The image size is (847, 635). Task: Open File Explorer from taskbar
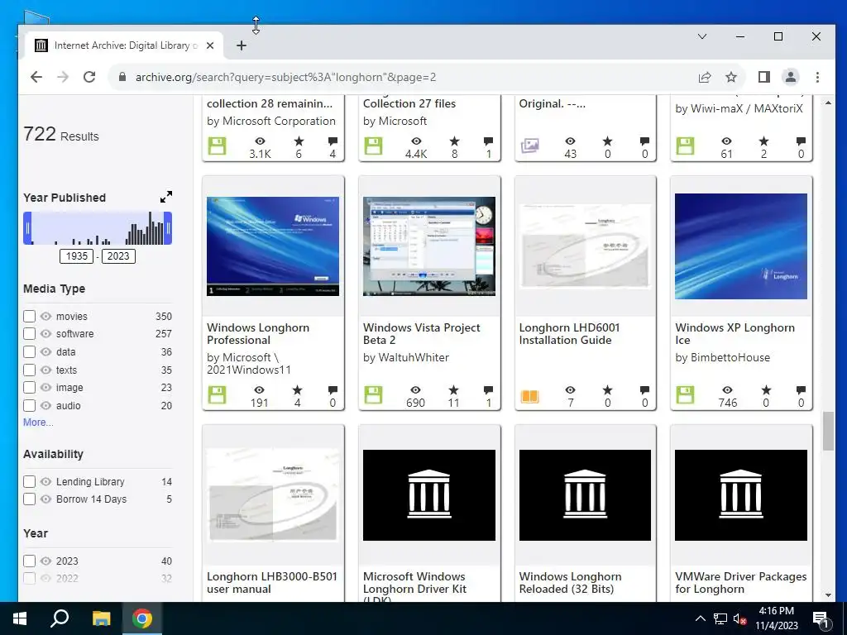101,618
